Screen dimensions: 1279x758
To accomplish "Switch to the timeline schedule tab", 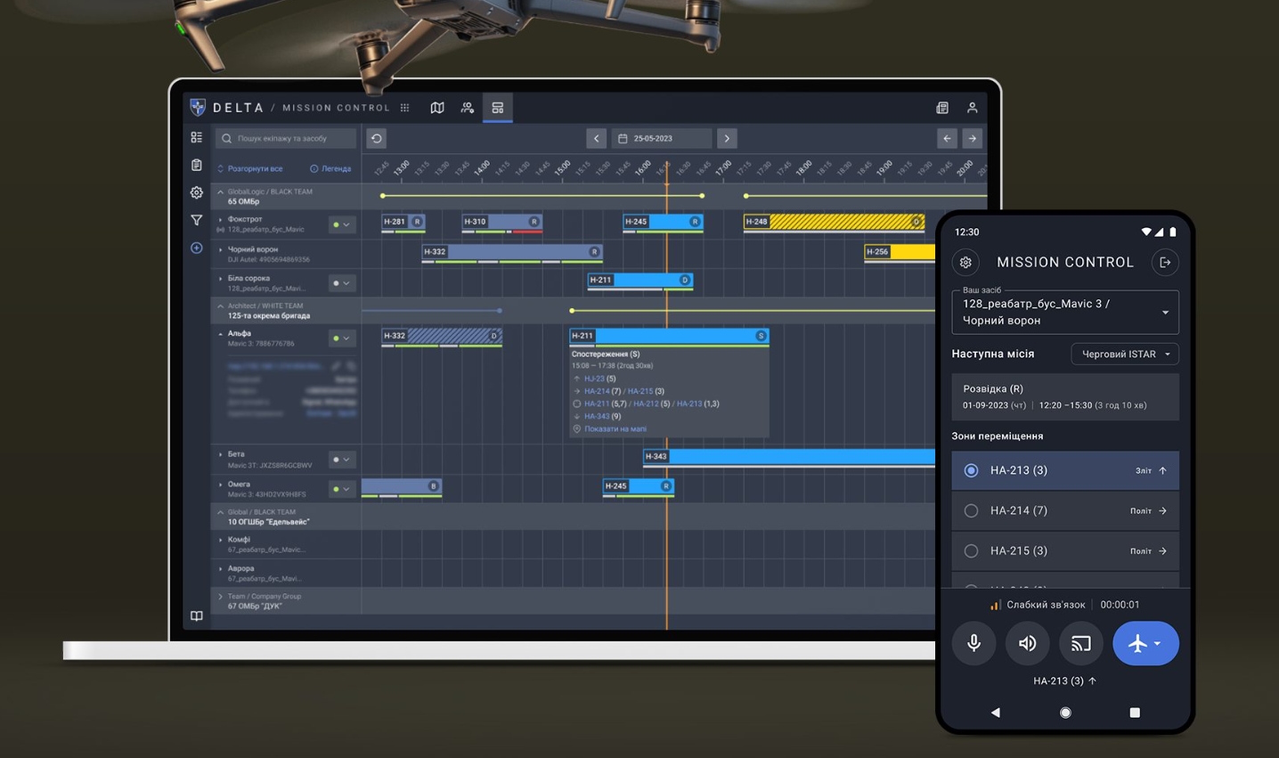I will coord(498,108).
